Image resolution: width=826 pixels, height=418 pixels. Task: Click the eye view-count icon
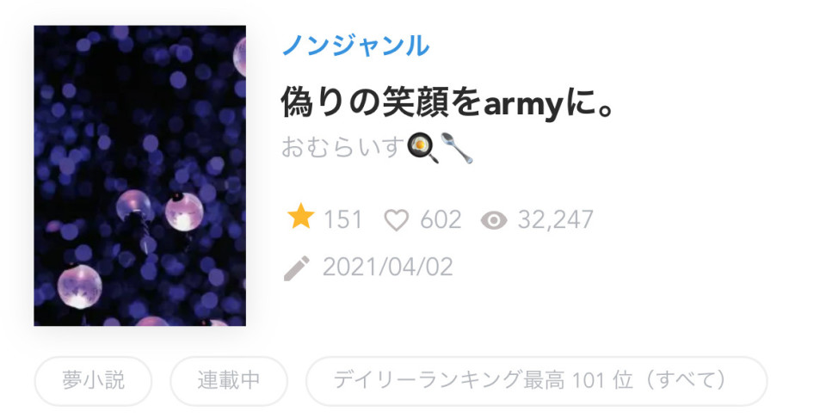(494, 220)
